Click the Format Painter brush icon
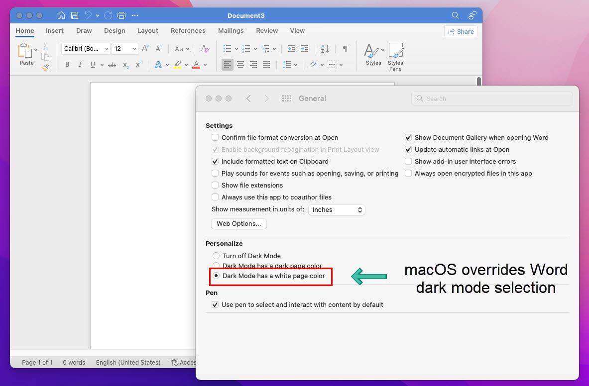The image size is (589, 386). 45,67
